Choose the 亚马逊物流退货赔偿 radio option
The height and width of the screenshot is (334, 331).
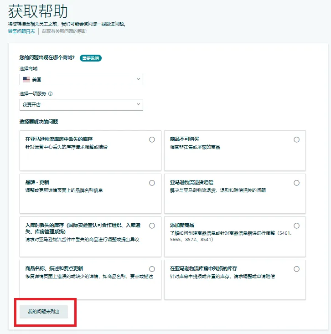click(296, 183)
